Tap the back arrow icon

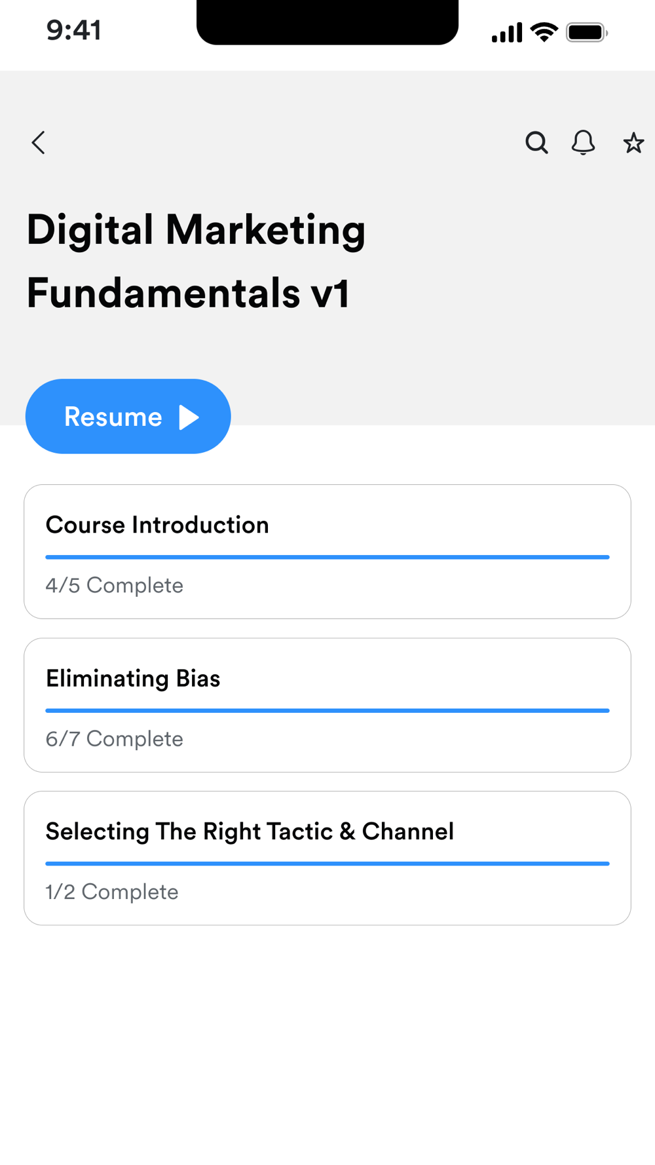[x=39, y=143]
